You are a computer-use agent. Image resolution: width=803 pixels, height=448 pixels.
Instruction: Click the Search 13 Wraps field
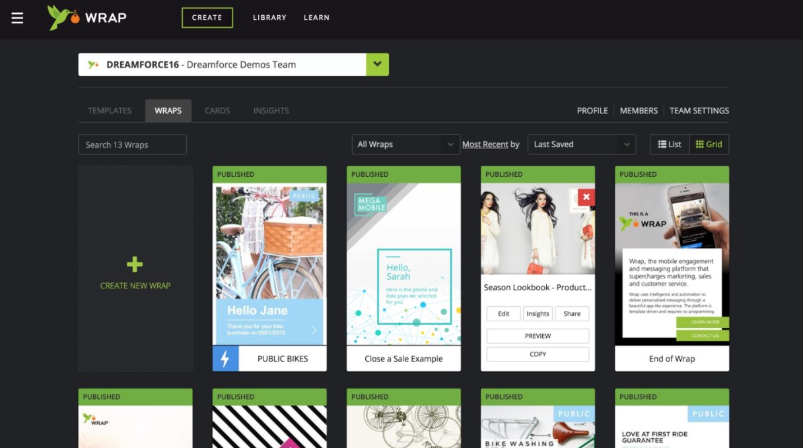tap(132, 144)
